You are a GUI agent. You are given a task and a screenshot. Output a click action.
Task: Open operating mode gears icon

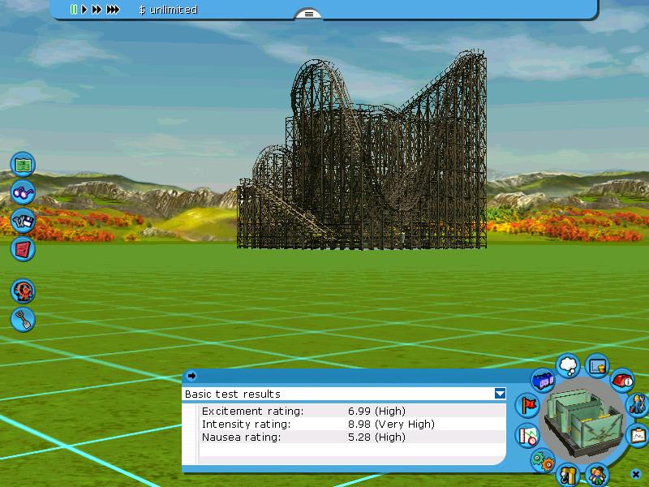click(x=543, y=460)
